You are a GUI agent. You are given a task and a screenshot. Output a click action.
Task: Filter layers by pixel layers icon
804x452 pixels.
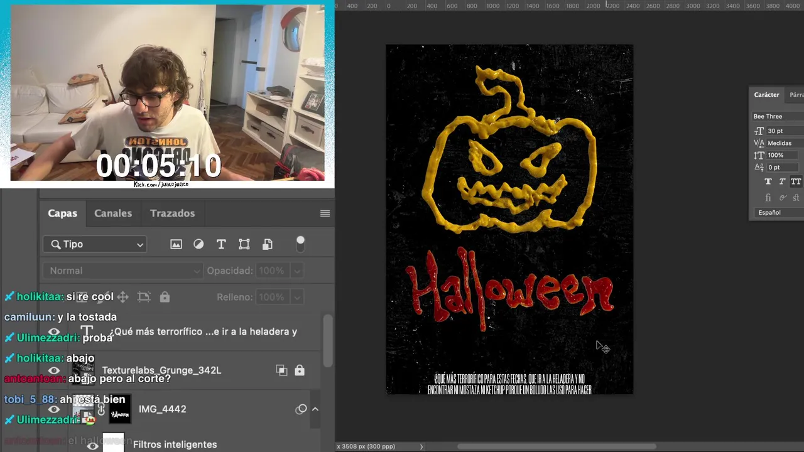pos(176,244)
